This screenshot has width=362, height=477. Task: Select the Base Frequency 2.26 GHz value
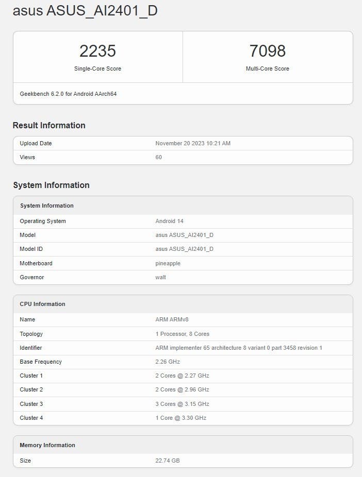[168, 362]
